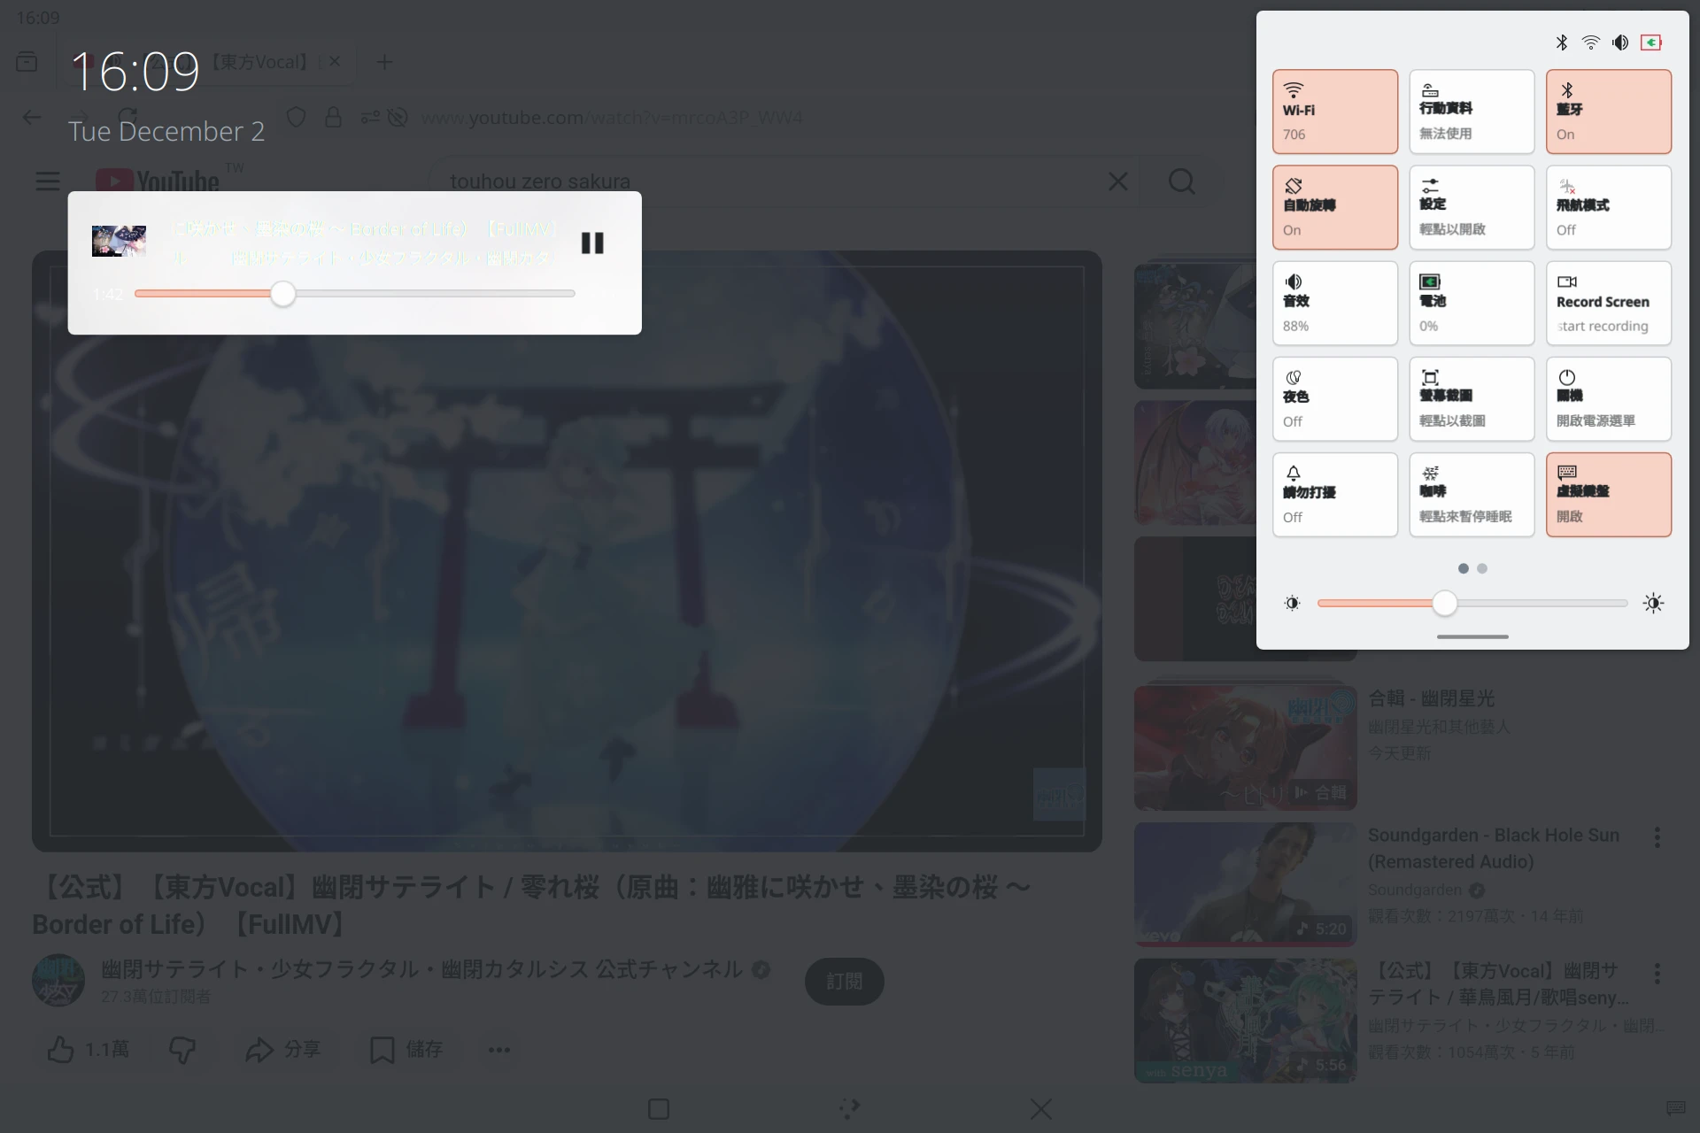
Task: Switch to second quick settings page dot
Action: [1482, 568]
